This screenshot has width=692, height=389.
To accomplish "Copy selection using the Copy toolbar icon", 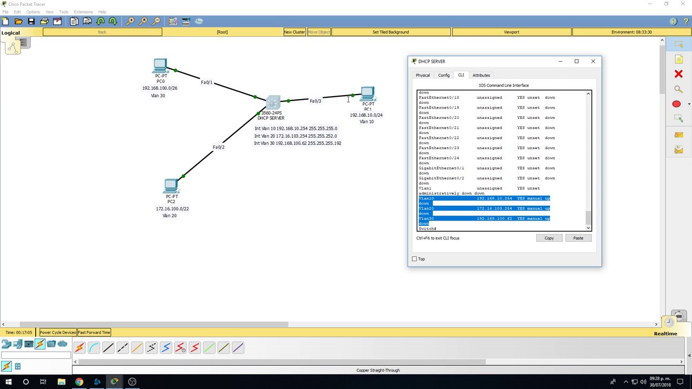I will click(74, 21).
